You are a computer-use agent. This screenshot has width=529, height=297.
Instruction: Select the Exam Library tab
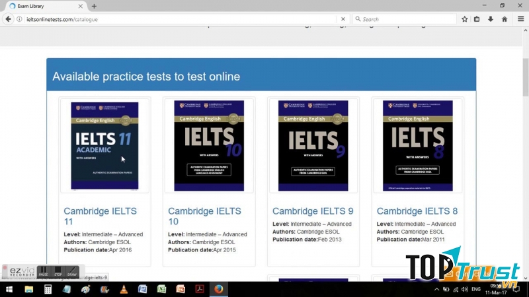[x=46, y=6]
